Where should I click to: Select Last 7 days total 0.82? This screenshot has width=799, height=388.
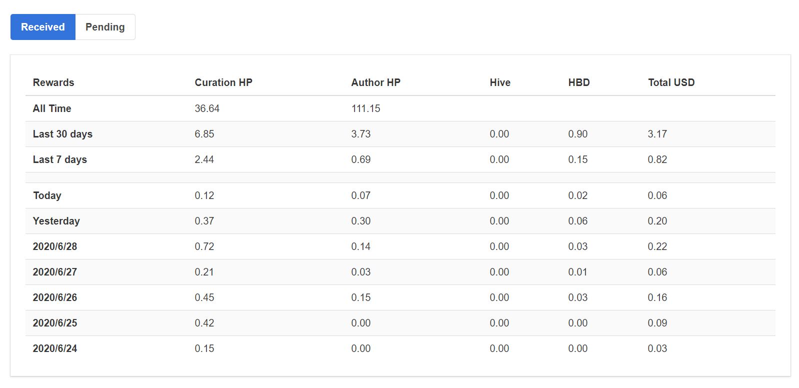[x=657, y=159]
